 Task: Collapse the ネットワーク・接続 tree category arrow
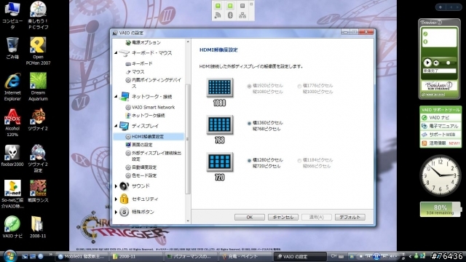[116, 96]
